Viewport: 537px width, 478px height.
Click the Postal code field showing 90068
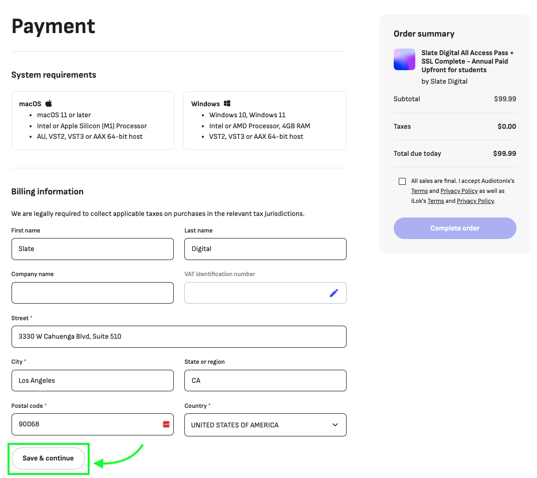click(x=93, y=424)
